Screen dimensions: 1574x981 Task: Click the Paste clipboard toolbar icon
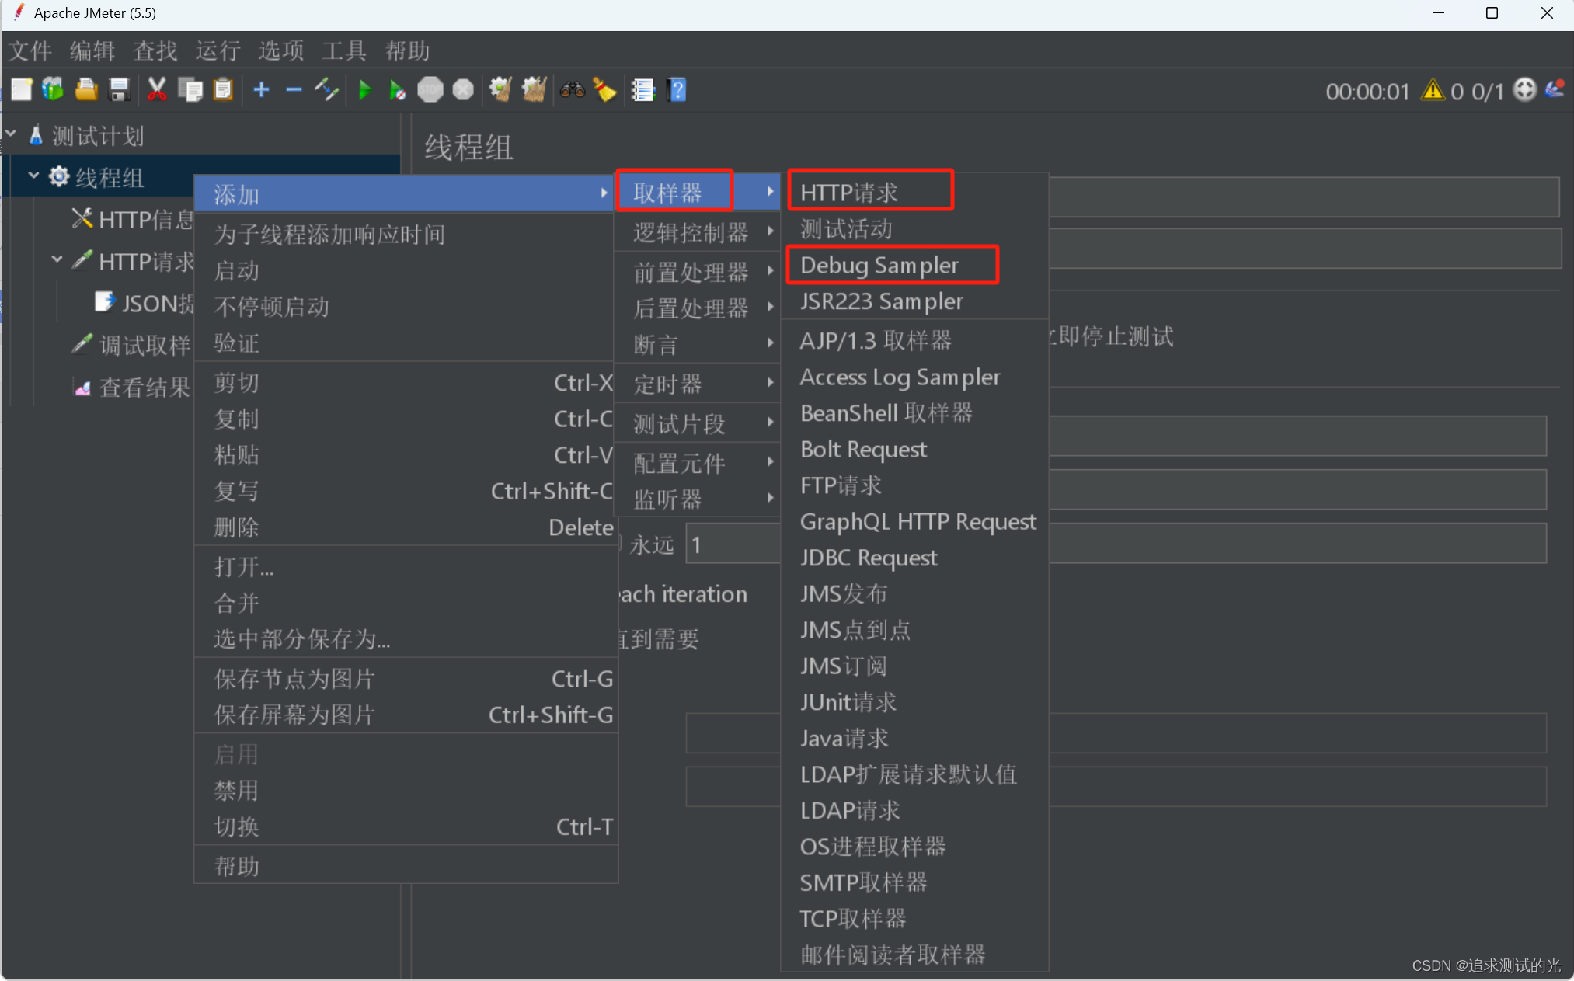223,90
